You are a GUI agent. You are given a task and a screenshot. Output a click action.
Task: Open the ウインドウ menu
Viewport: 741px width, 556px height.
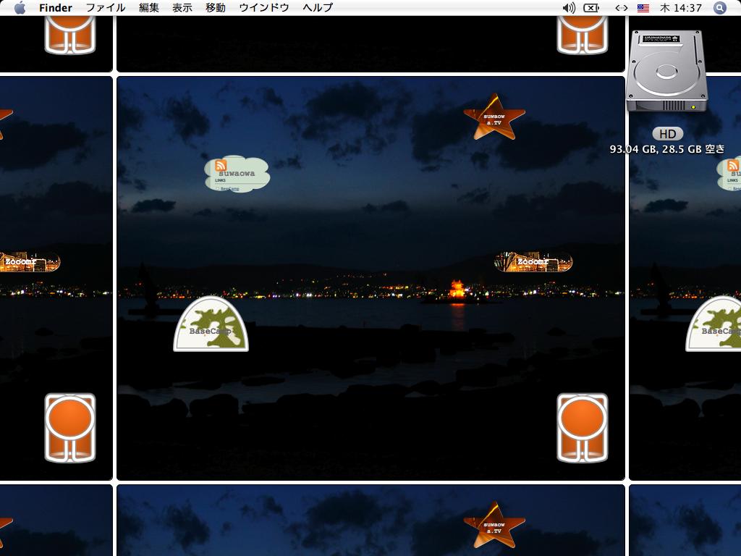pos(264,7)
